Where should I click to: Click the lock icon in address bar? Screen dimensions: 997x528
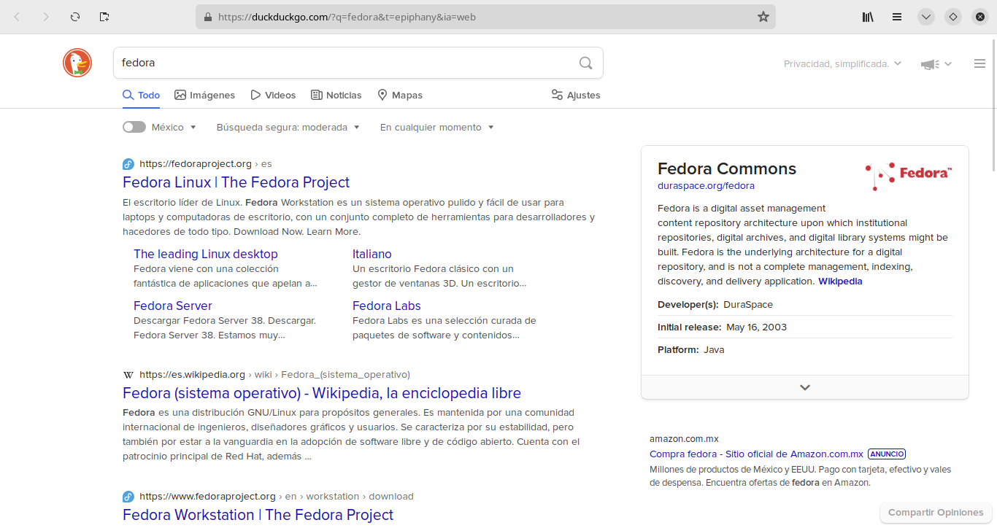207,17
